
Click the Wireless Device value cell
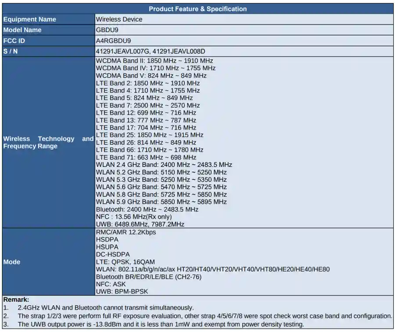[x=119, y=19]
